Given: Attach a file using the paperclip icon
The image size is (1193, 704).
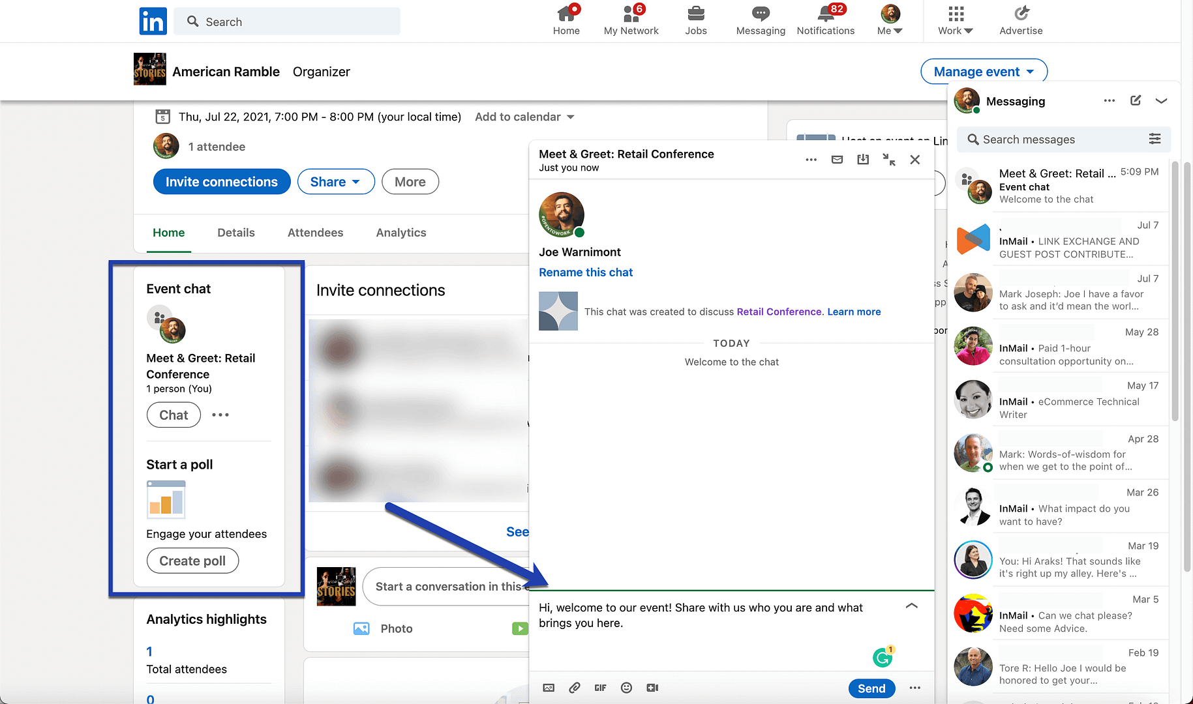Looking at the screenshot, I should [574, 688].
